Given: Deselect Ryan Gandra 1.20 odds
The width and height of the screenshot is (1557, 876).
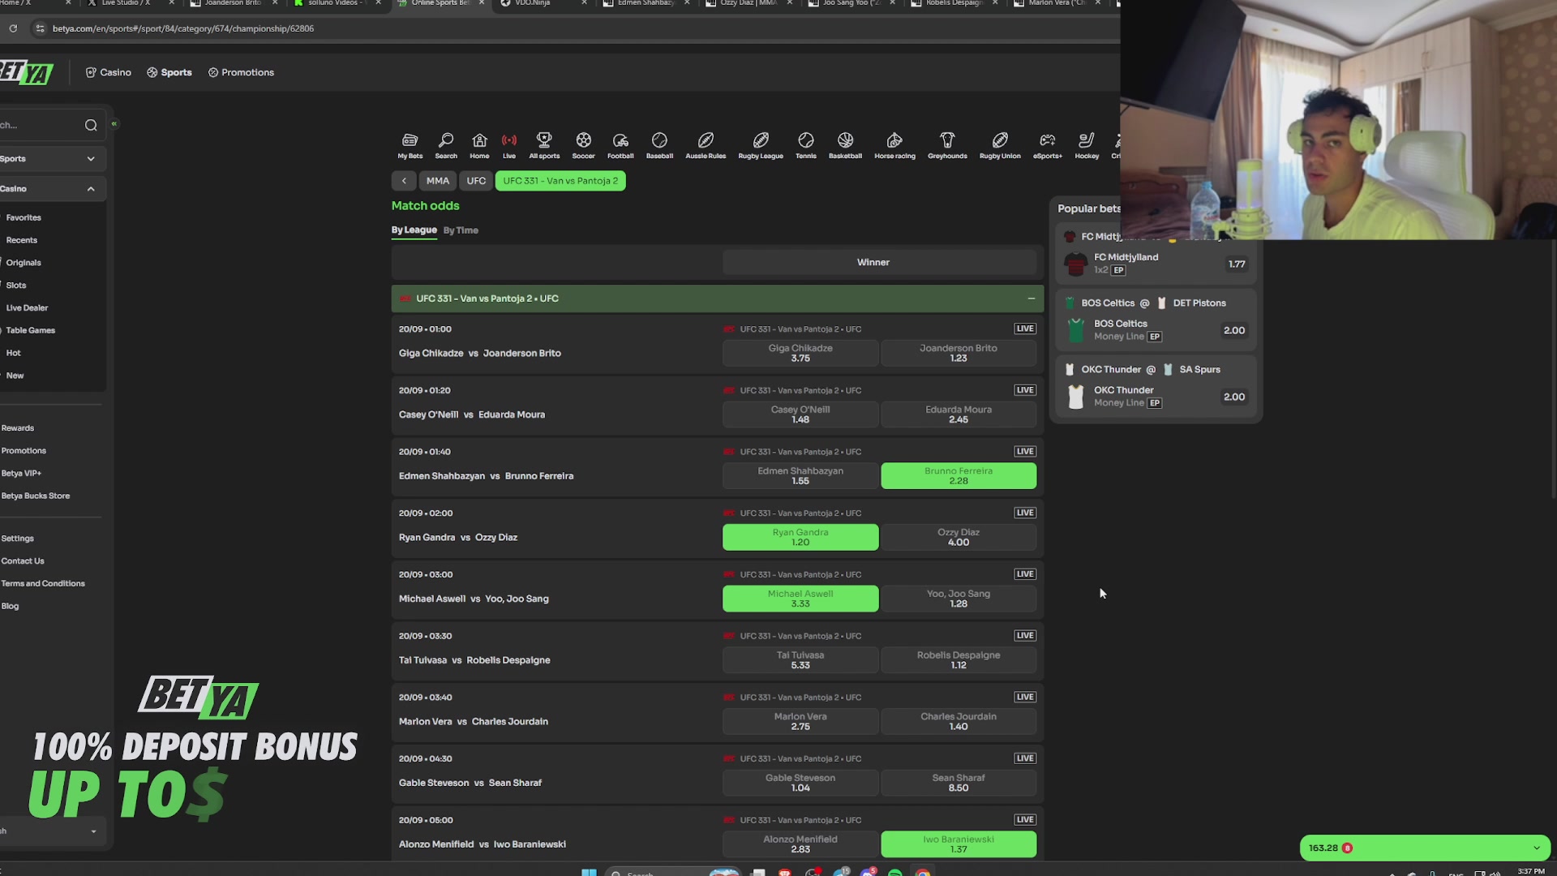Looking at the screenshot, I should click(800, 537).
